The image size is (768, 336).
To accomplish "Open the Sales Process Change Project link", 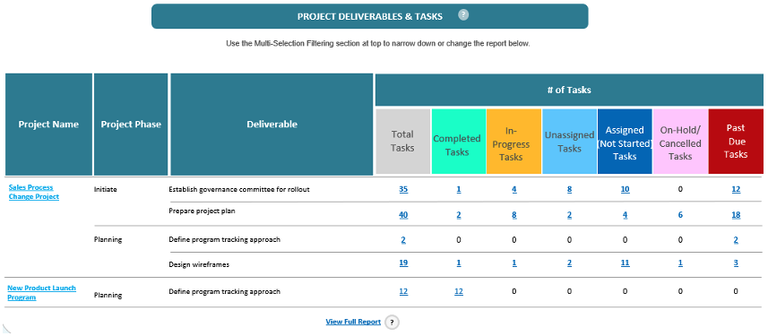I will point(34,192).
